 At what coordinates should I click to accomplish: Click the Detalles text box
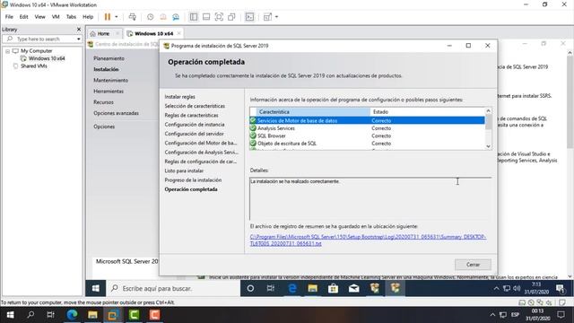click(370, 199)
